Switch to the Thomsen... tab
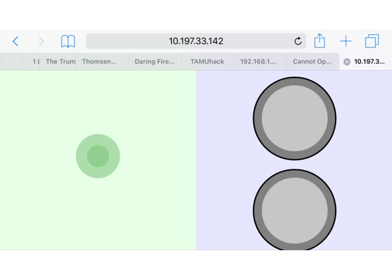392x279 pixels. point(102,62)
